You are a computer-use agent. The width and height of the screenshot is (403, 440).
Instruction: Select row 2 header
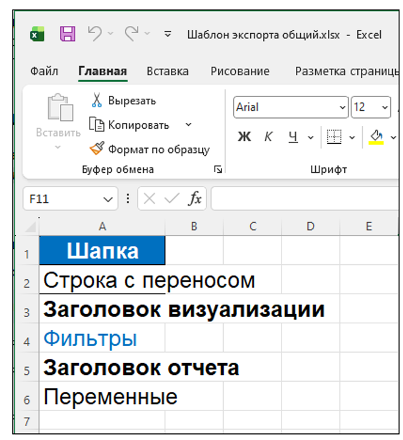(x=27, y=280)
